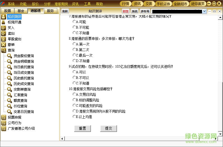Open 汇率查询 in the query tree

coord(20,95)
